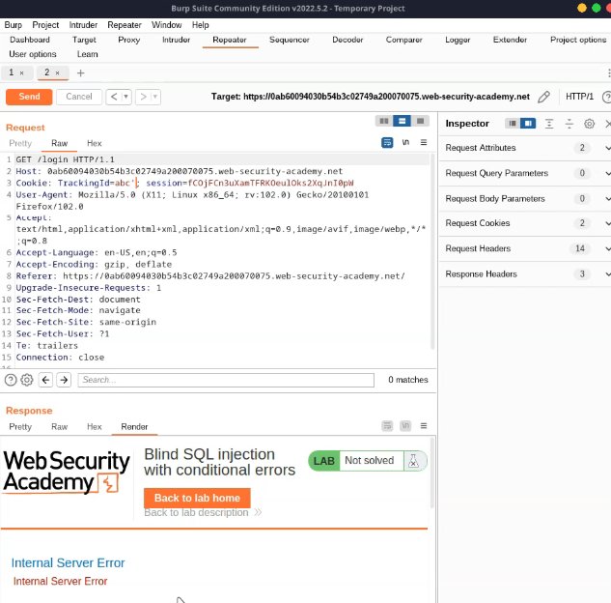The height and width of the screenshot is (603, 611).
Task: Toggle show non-printable characters in request
Action: click(405, 142)
